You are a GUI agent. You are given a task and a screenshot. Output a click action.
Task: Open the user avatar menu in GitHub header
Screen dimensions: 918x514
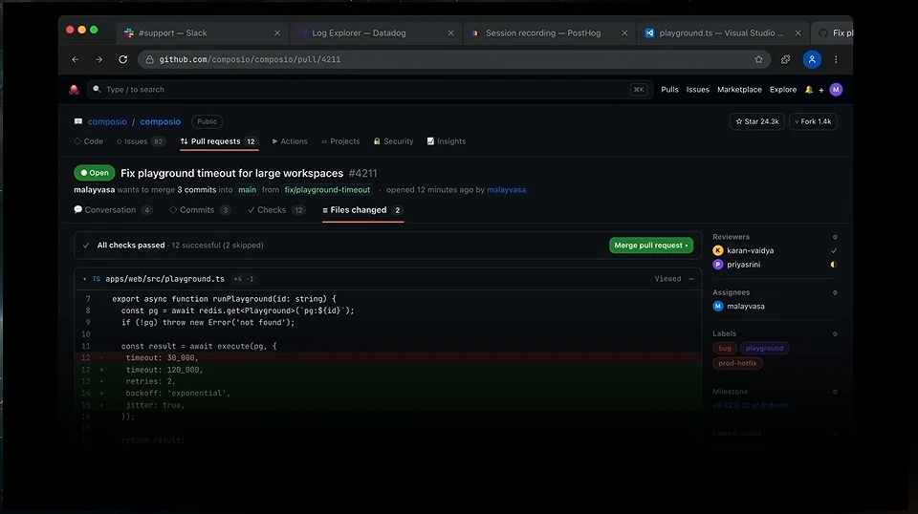click(x=836, y=90)
